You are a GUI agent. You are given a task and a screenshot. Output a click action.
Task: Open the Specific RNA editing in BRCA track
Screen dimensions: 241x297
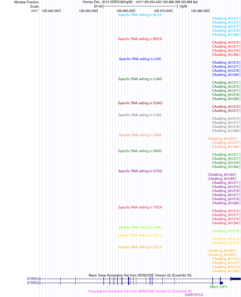[x=140, y=39]
